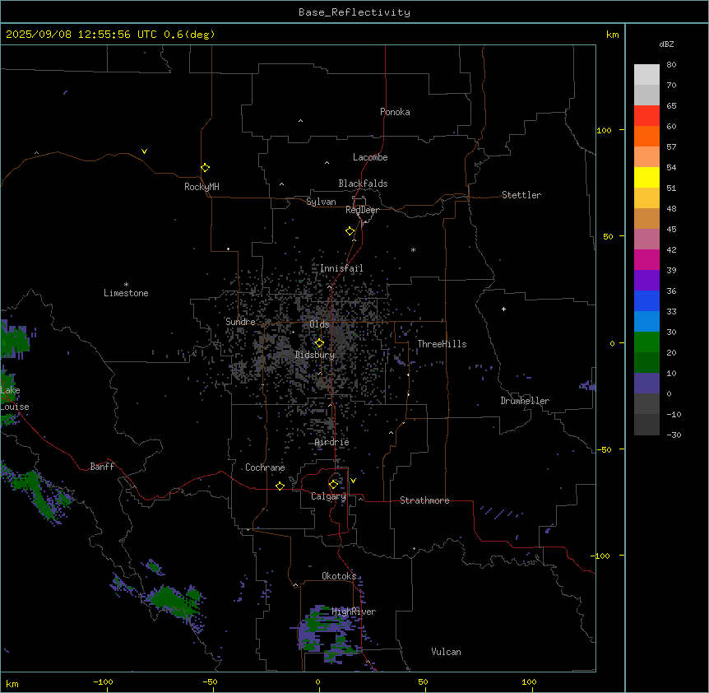
Task: Click the Cochrane label
Action: click(x=265, y=467)
